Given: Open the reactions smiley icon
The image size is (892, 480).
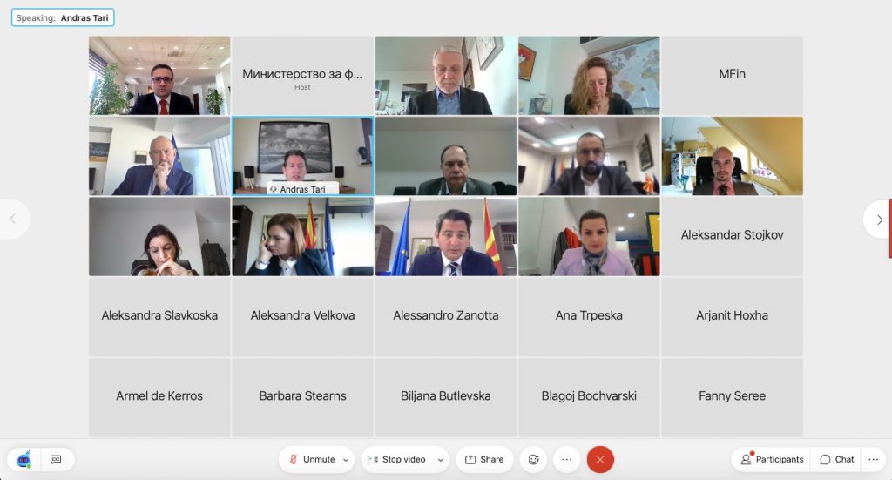Looking at the screenshot, I should click(x=534, y=459).
